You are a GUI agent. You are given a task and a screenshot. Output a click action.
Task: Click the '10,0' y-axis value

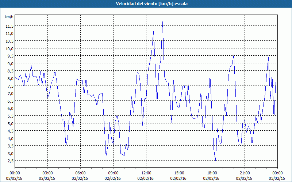(9, 48)
